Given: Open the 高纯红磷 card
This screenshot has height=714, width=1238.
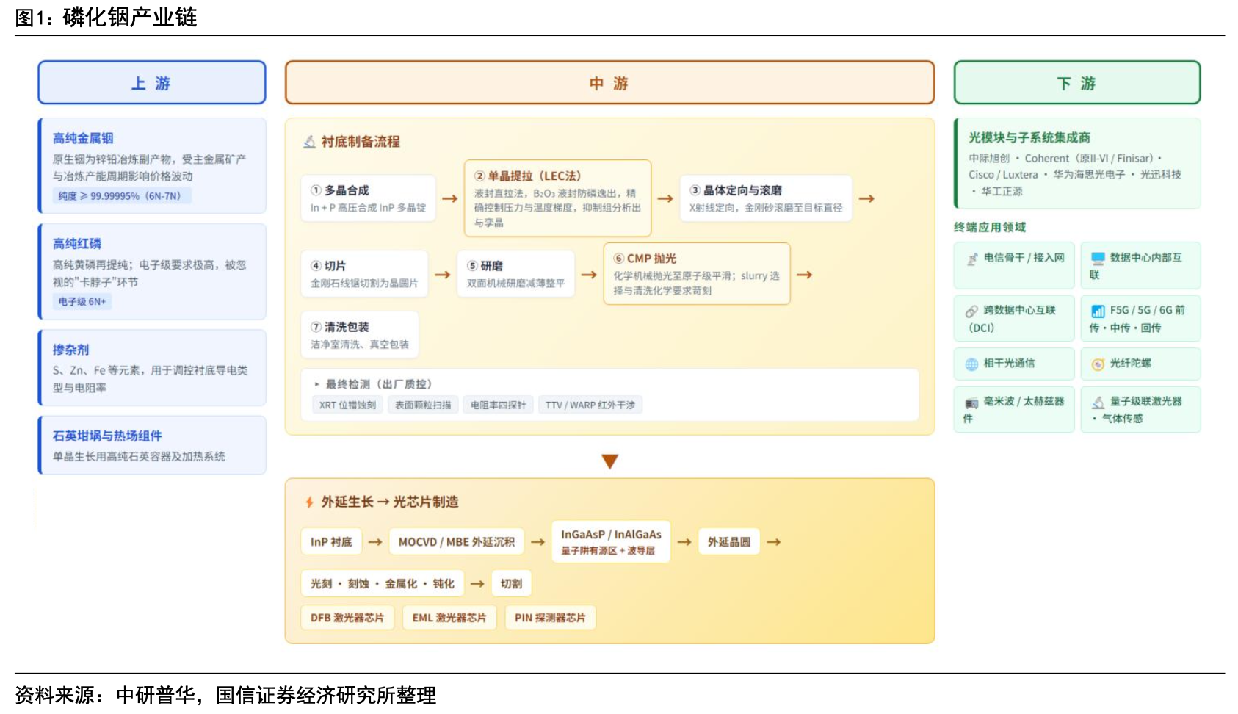Looking at the screenshot, I should coord(152,272).
